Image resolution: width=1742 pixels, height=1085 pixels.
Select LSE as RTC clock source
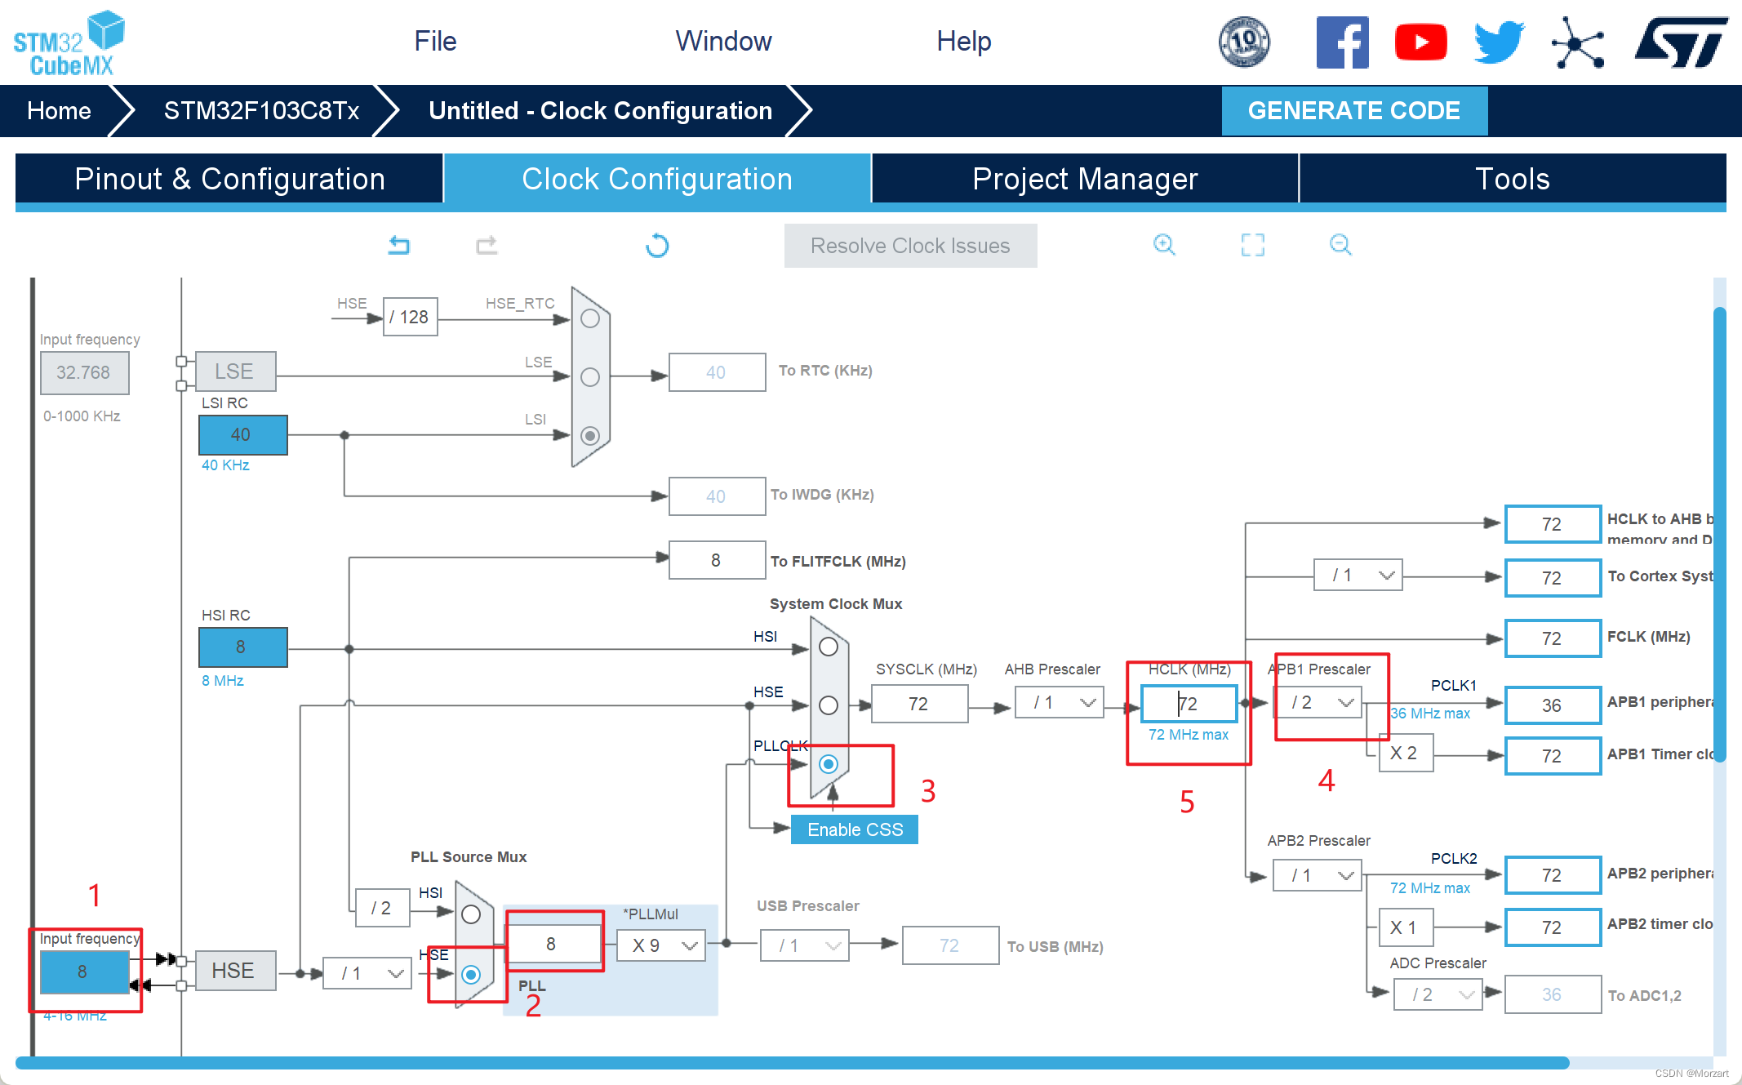[590, 377]
